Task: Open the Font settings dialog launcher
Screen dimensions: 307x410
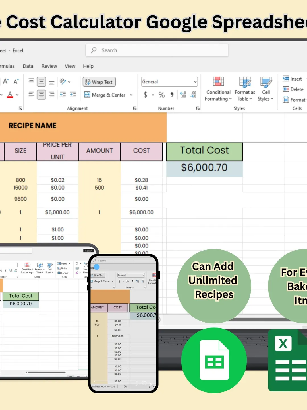Action: (x=20, y=108)
